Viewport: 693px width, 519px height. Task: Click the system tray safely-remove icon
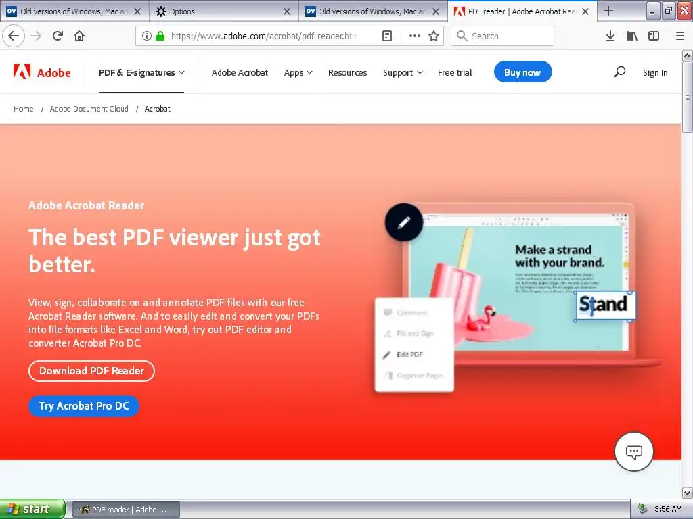point(642,509)
